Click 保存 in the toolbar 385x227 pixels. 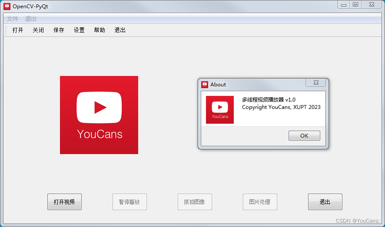pyautogui.click(x=59, y=30)
